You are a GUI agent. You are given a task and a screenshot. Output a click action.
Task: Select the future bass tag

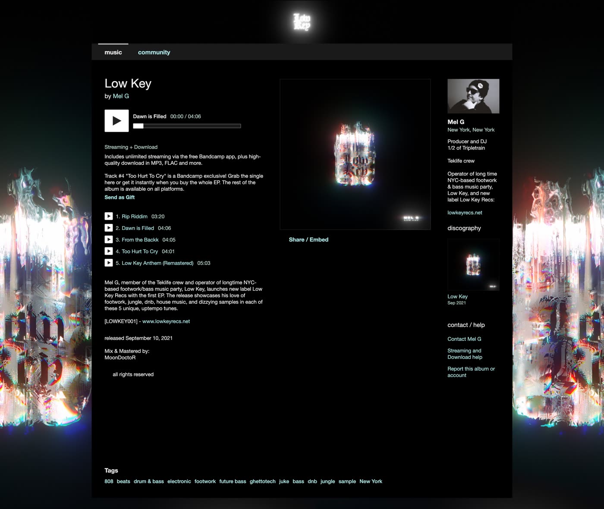click(x=233, y=481)
